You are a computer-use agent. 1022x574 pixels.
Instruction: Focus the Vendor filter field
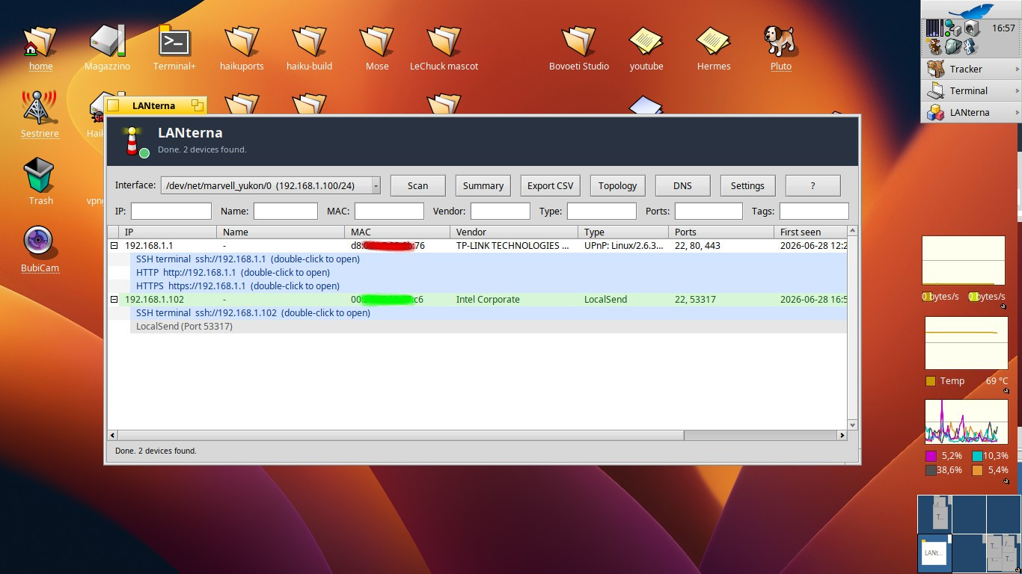coord(500,211)
